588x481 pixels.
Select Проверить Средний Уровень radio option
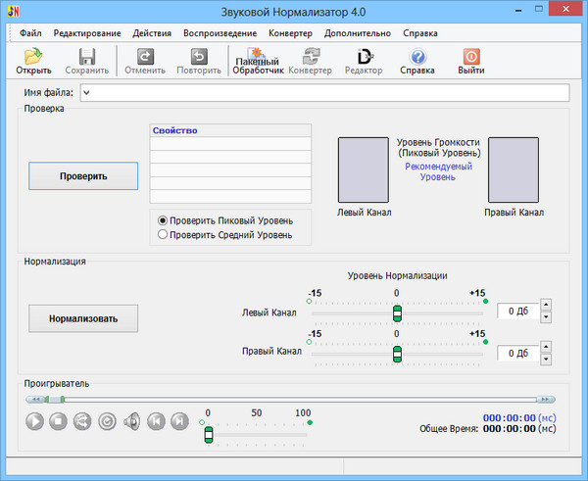point(163,235)
